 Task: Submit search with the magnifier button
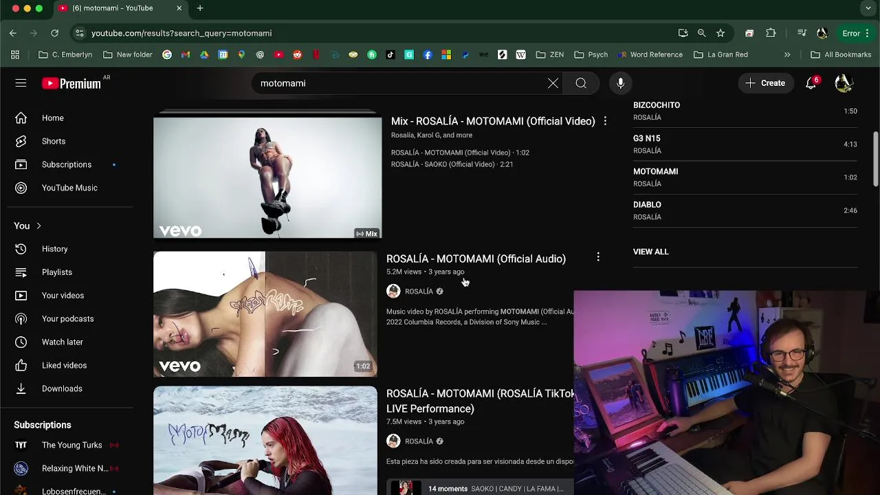(581, 83)
